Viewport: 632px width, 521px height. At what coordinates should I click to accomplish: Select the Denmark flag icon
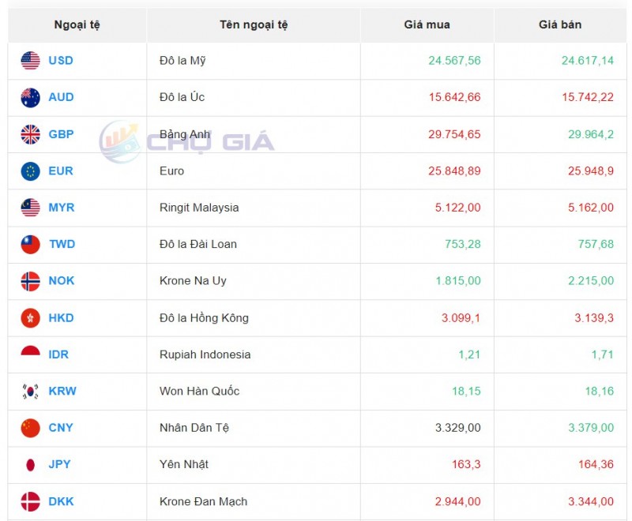pos(31,501)
